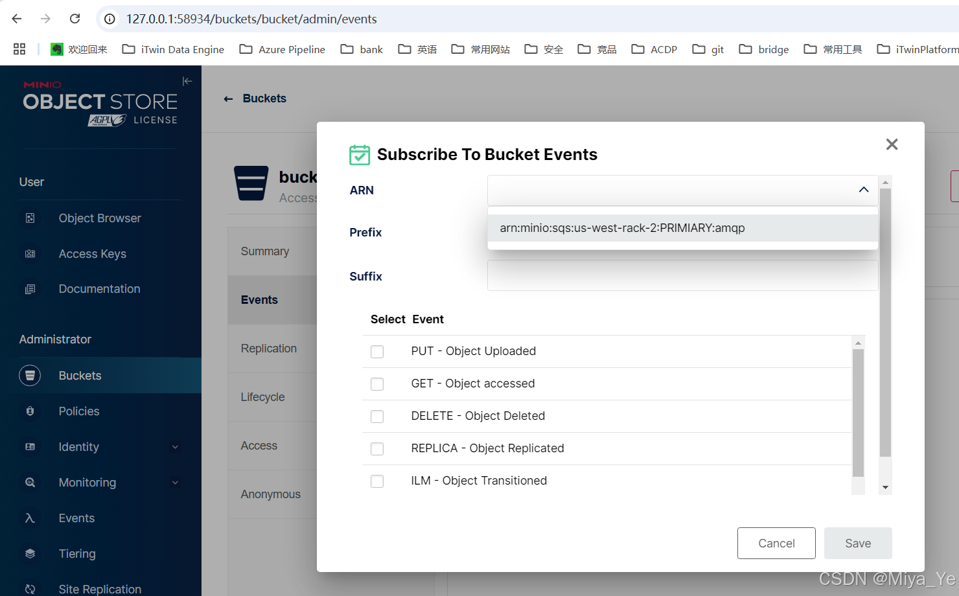Click the Access Keys sidebar icon
The height and width of the screenshot is (596, 959).
(30, 254)
